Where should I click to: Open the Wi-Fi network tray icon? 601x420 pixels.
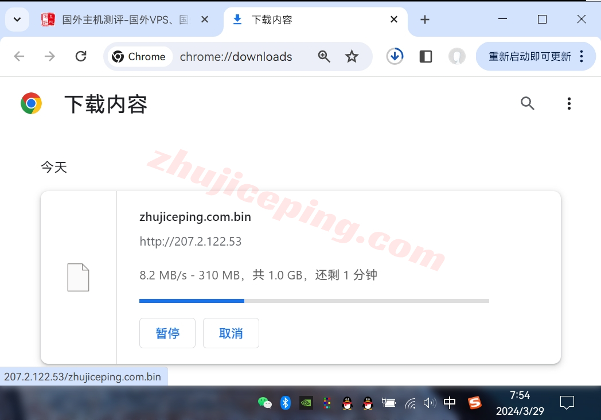tap(409, 403)
